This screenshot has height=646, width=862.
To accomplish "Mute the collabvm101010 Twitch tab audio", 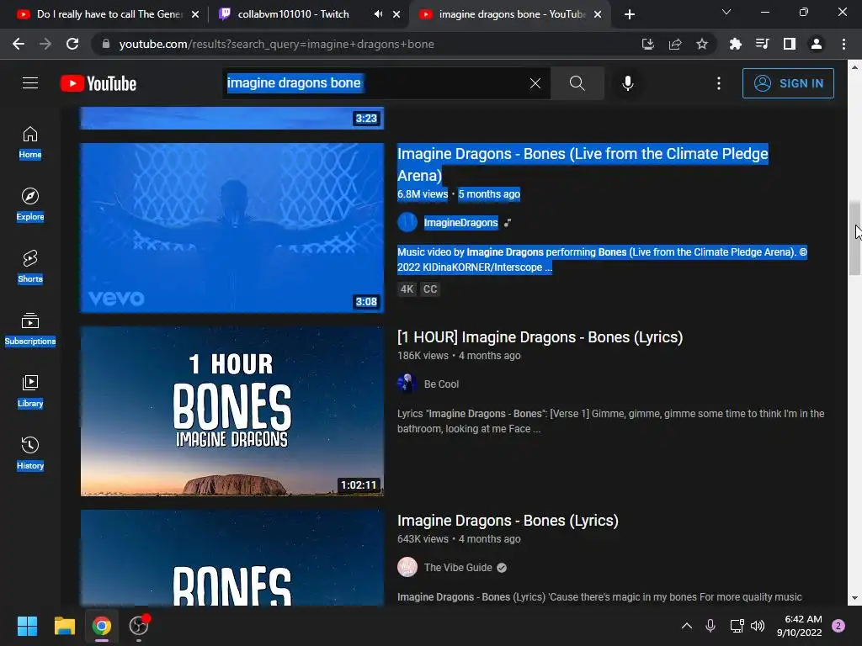I will pyautogui.click(x=378, y=14).
